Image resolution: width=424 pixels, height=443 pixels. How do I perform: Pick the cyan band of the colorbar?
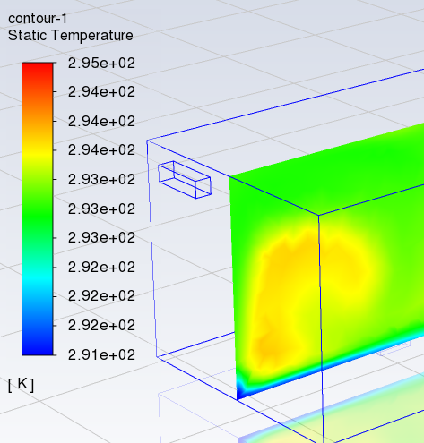click(x=38, y=279)
